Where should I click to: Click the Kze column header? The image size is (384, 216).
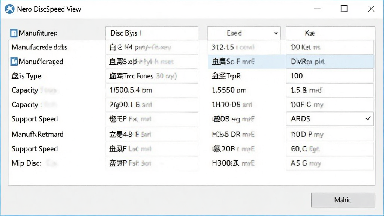[x=330, y=33]
